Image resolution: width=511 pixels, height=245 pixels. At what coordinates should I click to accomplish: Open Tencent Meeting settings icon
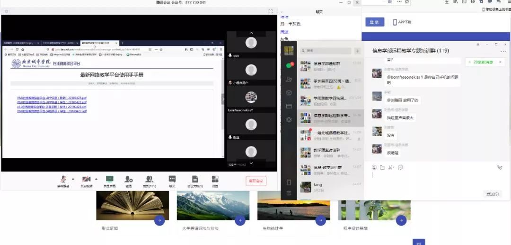(x=215, y=180)
